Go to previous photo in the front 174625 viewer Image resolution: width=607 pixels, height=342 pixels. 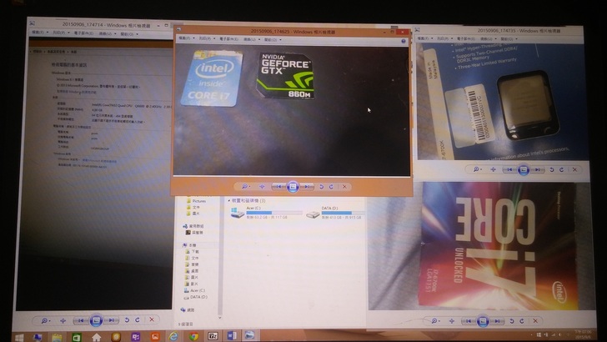coord(278,187)
